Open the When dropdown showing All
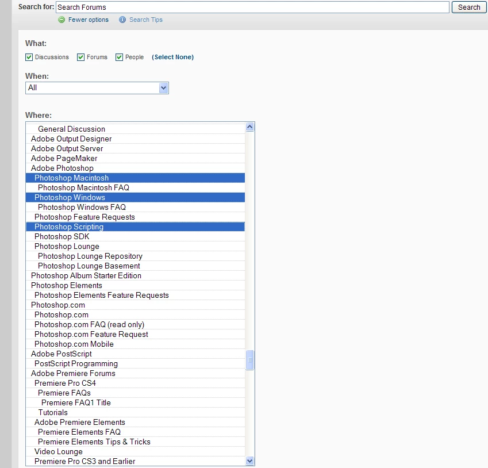Viewport: 488px width, 468px height. (97, 88)
